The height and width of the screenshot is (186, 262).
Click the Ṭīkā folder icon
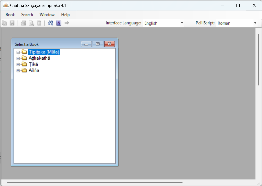[x=24, y=64]
